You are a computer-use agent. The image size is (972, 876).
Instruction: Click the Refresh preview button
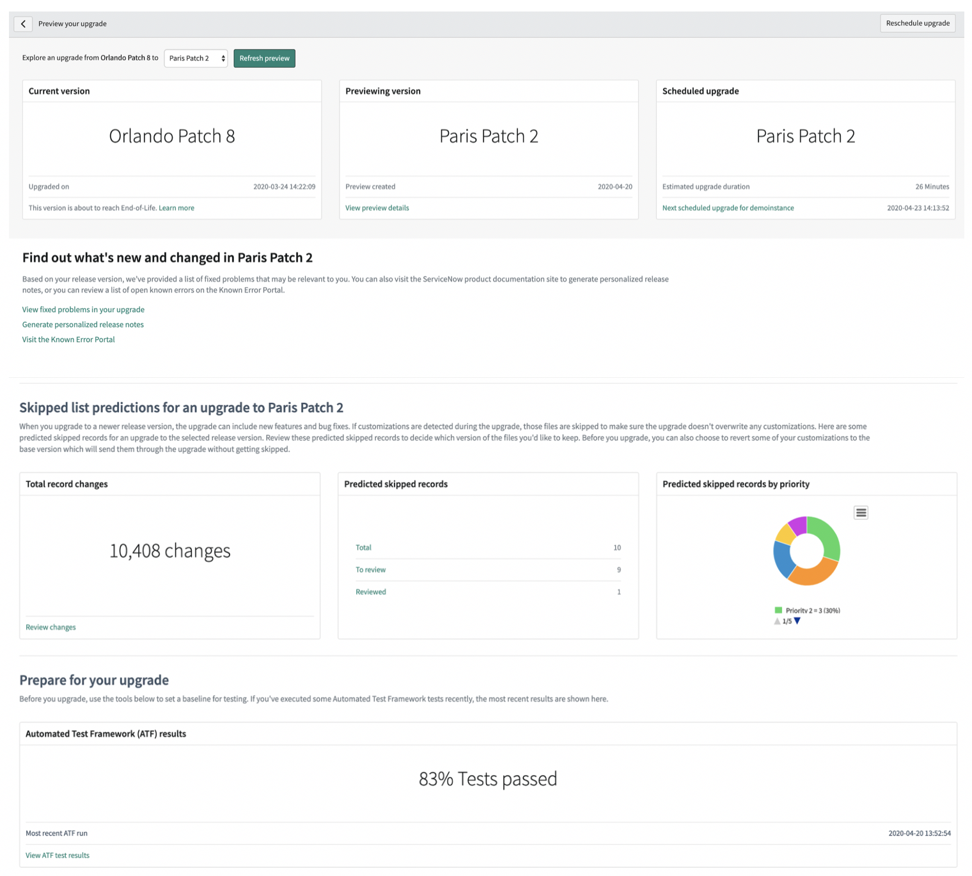point(264,58)
